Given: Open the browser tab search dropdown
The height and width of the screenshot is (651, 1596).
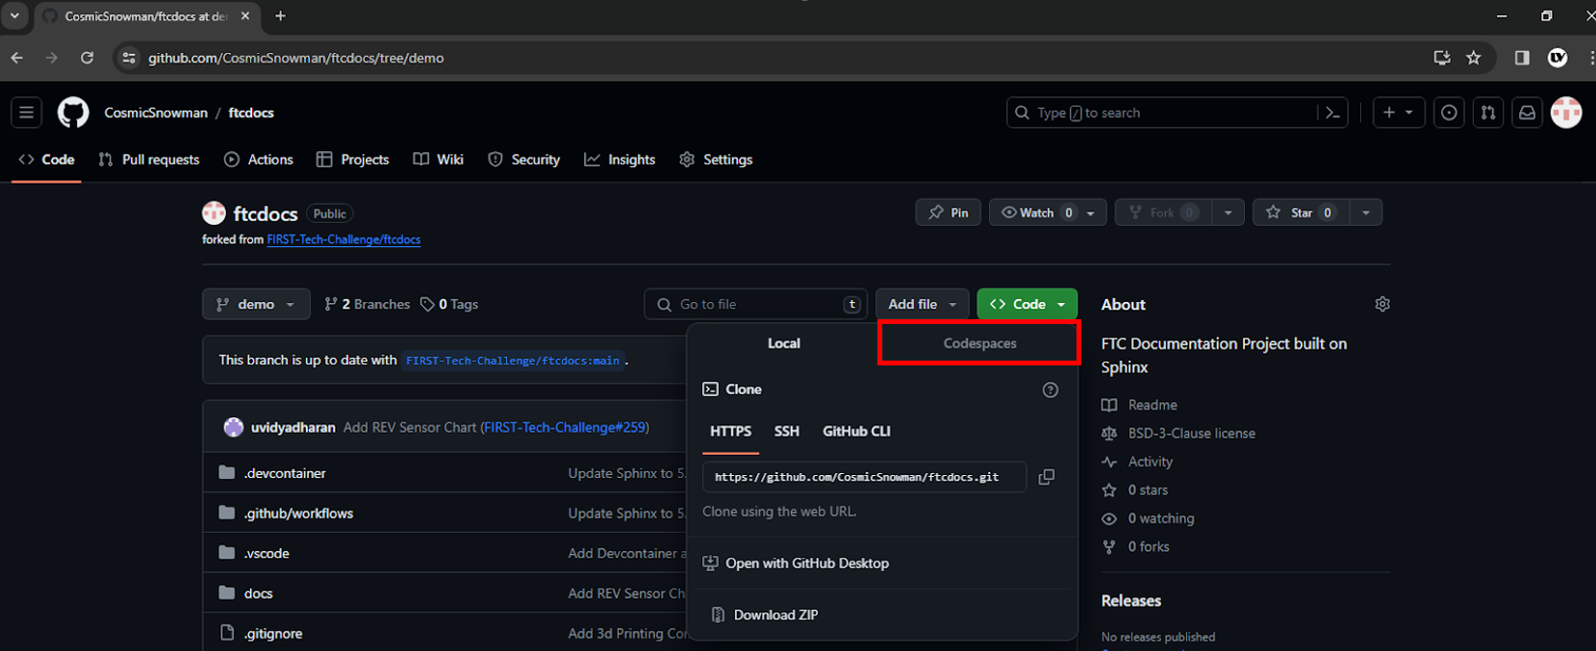Looking at the screenshot, I should 14,15.
